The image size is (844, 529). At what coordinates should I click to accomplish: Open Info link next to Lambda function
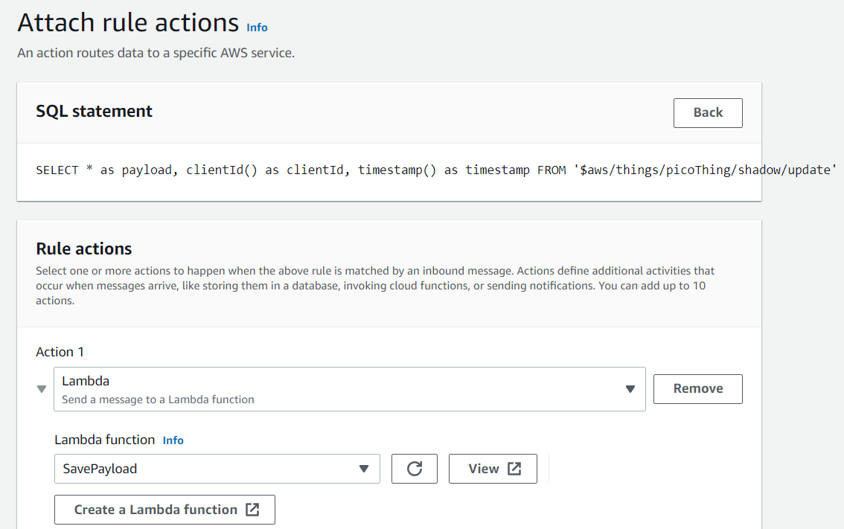173,440
